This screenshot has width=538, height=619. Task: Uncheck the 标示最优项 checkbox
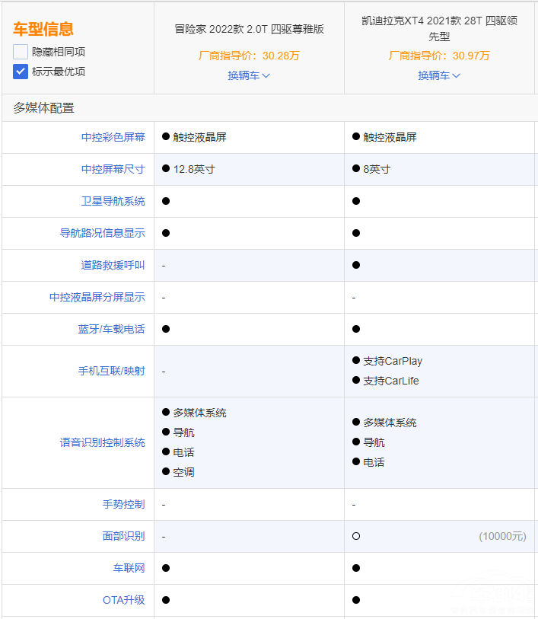click(21, 72)
